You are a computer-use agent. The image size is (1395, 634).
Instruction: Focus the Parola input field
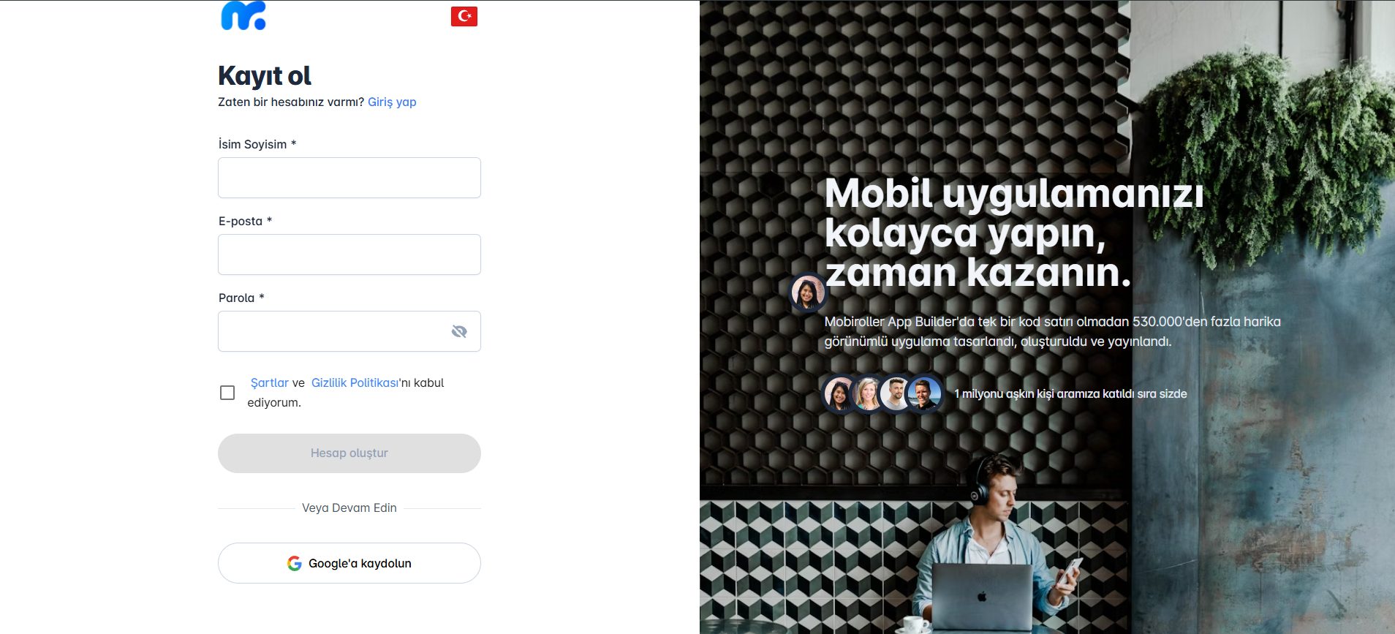click(349, 331)
